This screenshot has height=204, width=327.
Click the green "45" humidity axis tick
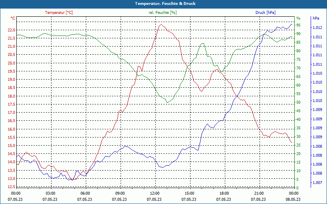(x=298, y=111)
